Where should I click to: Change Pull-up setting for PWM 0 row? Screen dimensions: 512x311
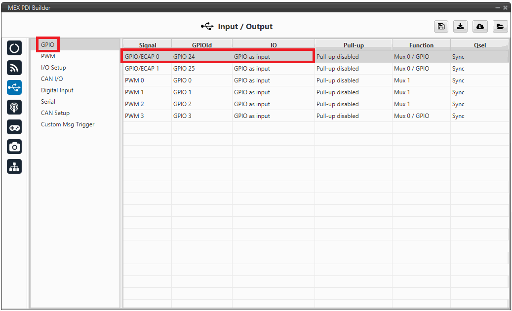353,80
